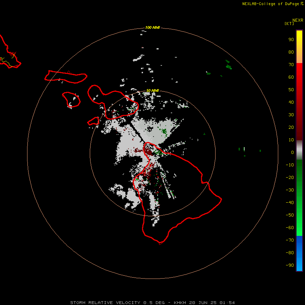The width and height of the screenshot is (305, 305).
Task: Click the -70 value on velocity scale
Action: click(290, 240)
